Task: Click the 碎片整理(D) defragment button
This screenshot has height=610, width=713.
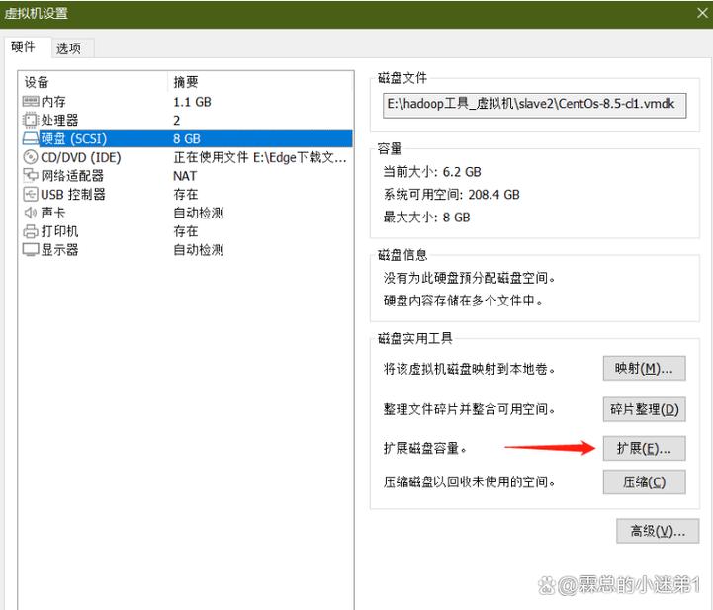Action: pos(644,409)
